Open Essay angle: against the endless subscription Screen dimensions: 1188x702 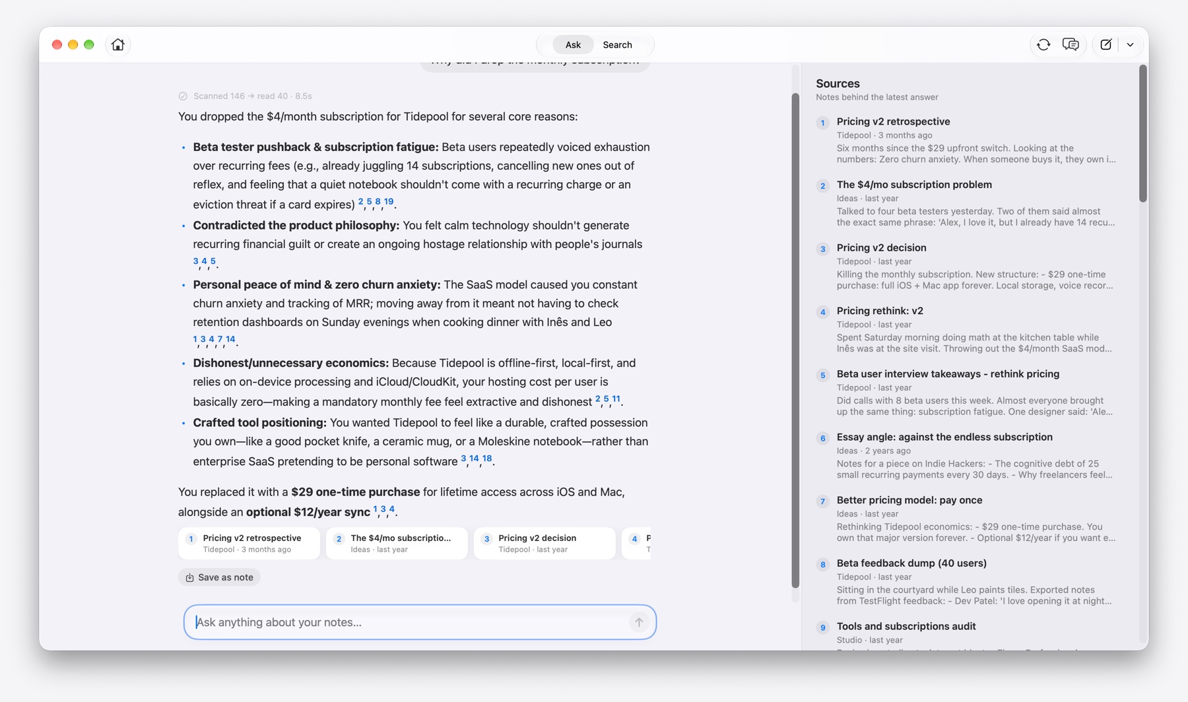(967, 457)
